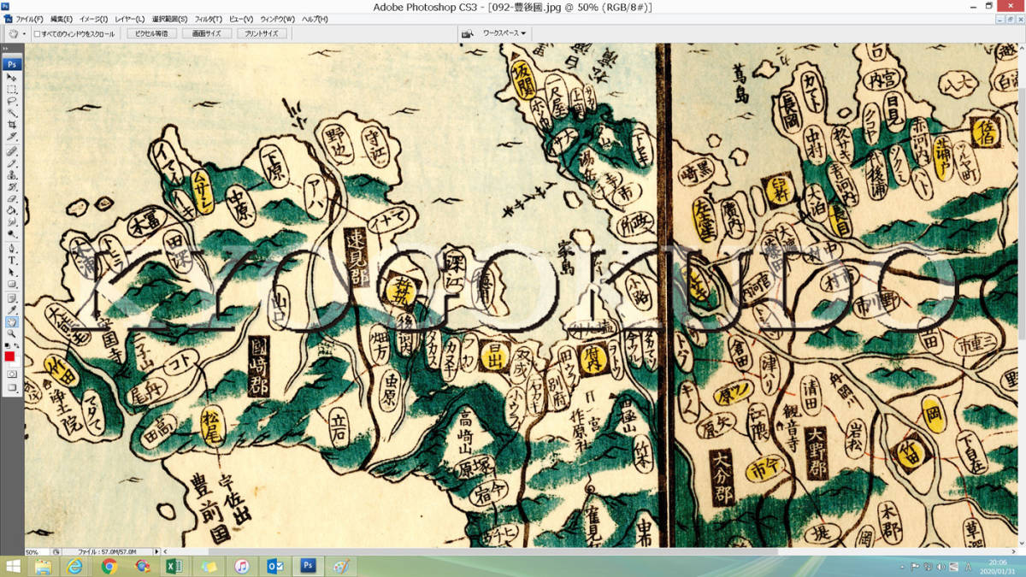Toggle Quick Mask mode

pyautogui.click(x=12, y=373)
